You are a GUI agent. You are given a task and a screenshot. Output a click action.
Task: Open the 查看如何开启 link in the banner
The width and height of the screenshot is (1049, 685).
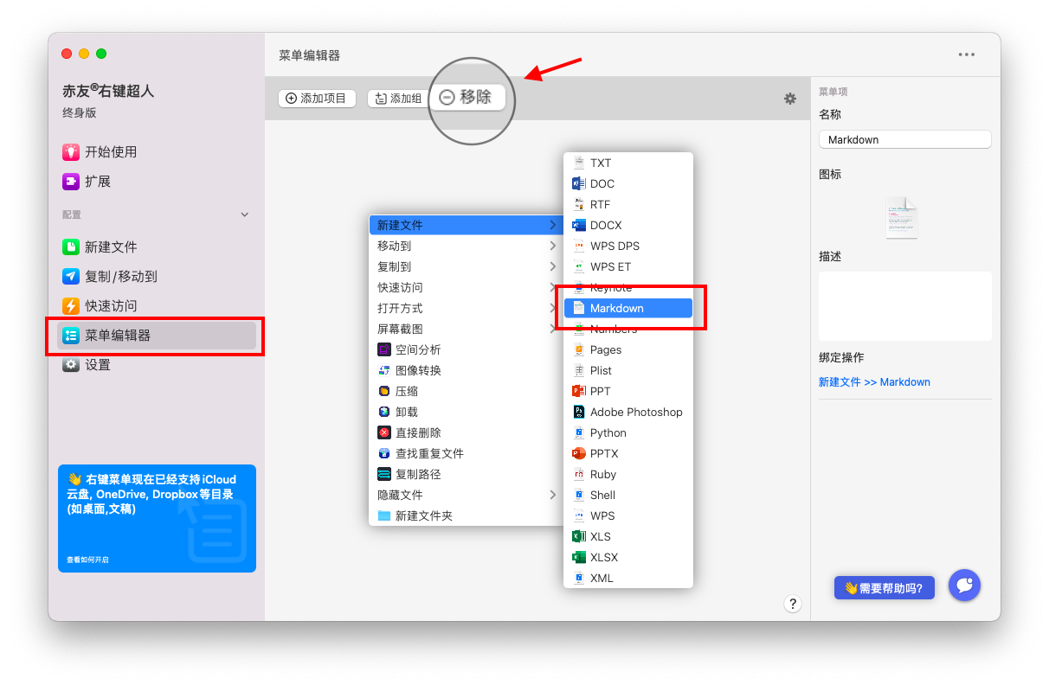click(x=87, y=560)
